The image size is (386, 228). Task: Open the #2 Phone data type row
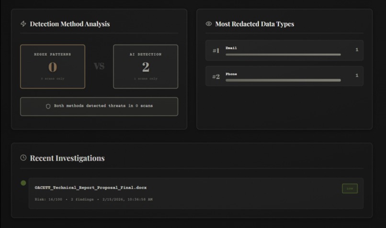(284, 76)
